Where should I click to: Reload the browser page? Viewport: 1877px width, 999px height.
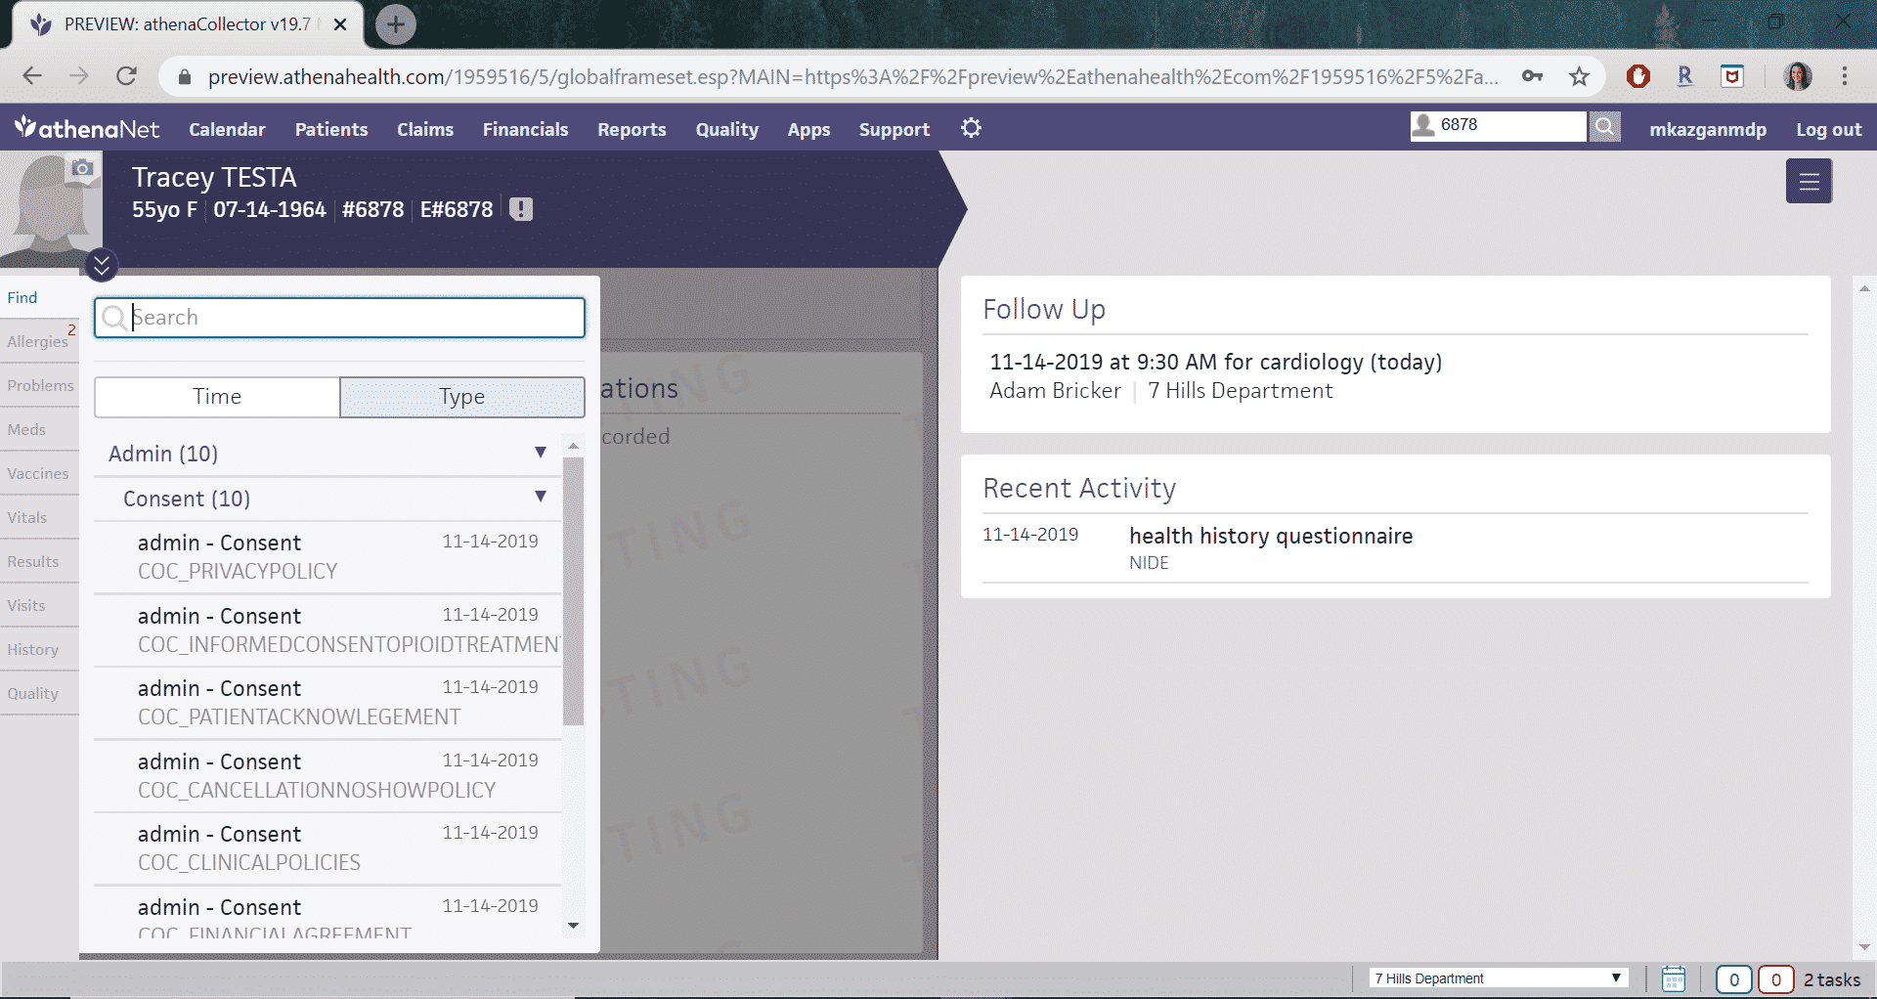coord(126,76)
